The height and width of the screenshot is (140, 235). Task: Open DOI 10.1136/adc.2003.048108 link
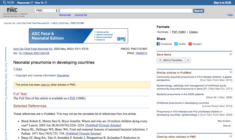click(34, 53)
